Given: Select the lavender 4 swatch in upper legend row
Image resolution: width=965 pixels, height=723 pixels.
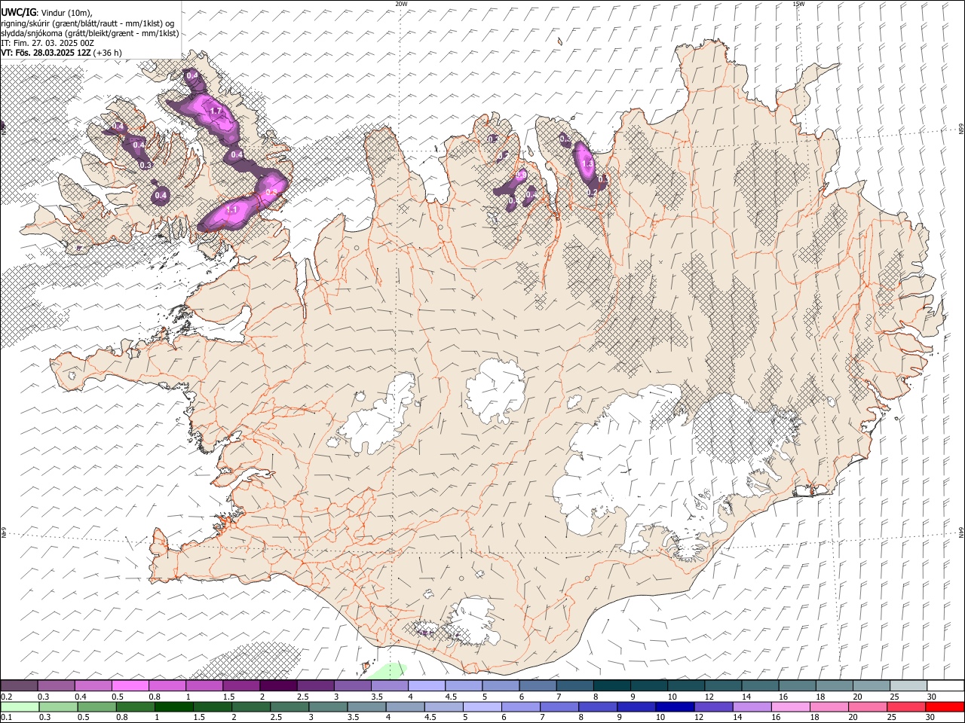Looking at the screenshot, I should (426, 685).
